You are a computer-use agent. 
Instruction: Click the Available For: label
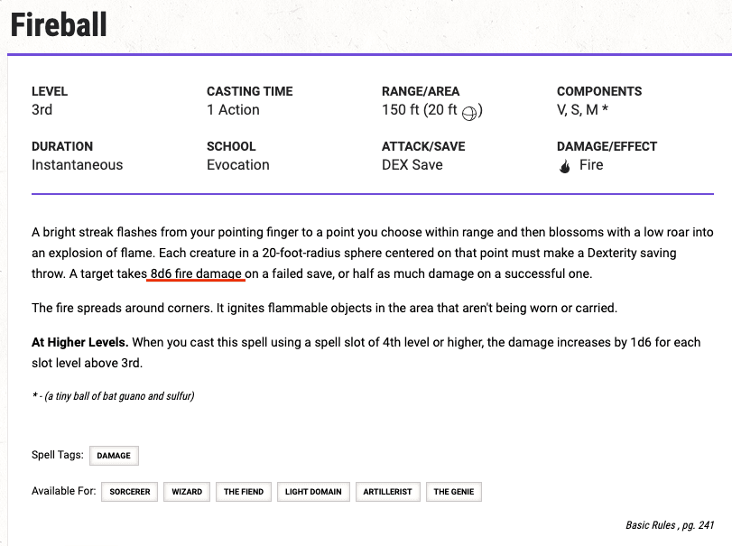click(63, 491)
